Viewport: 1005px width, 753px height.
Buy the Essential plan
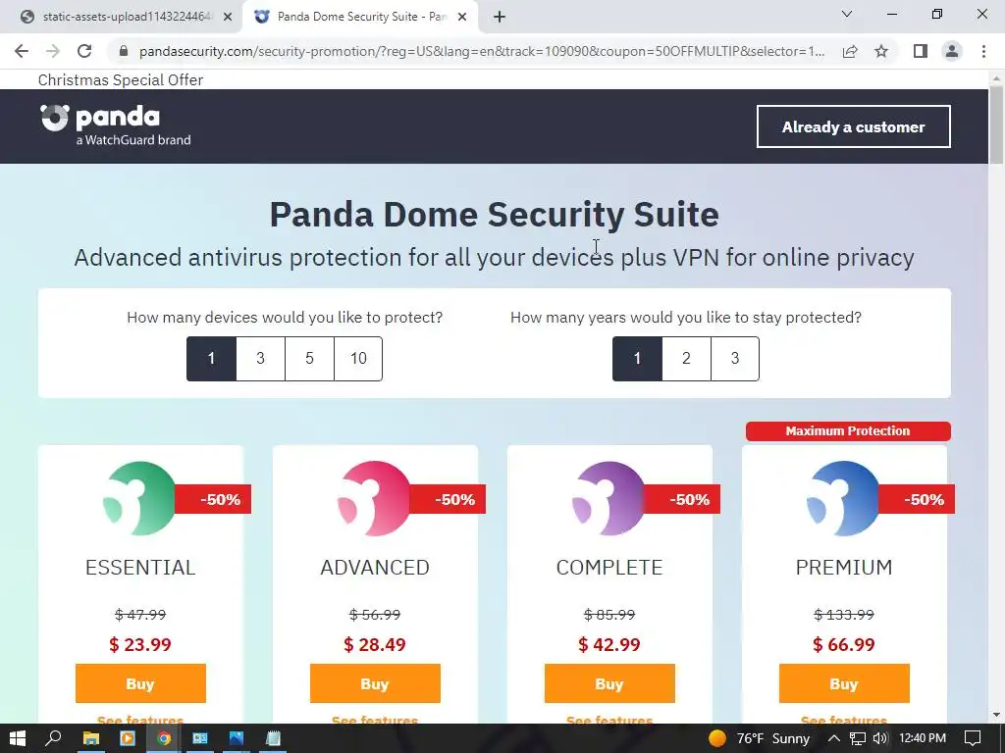(140, 683)
